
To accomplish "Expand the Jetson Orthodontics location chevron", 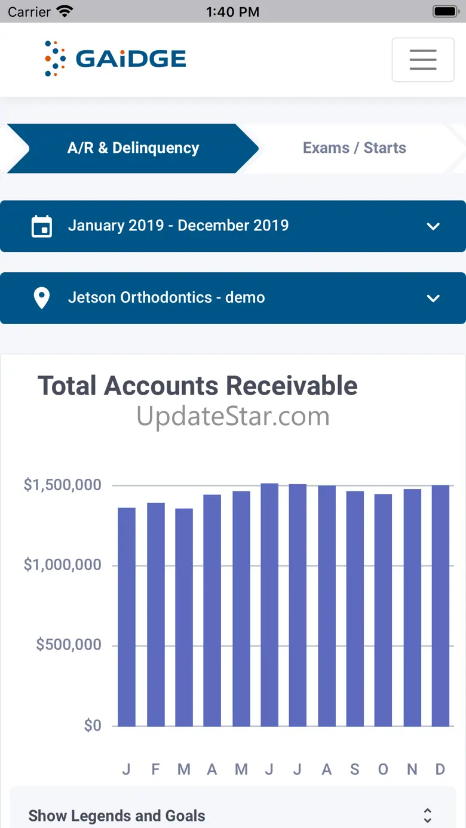I will tap(433, 298).
